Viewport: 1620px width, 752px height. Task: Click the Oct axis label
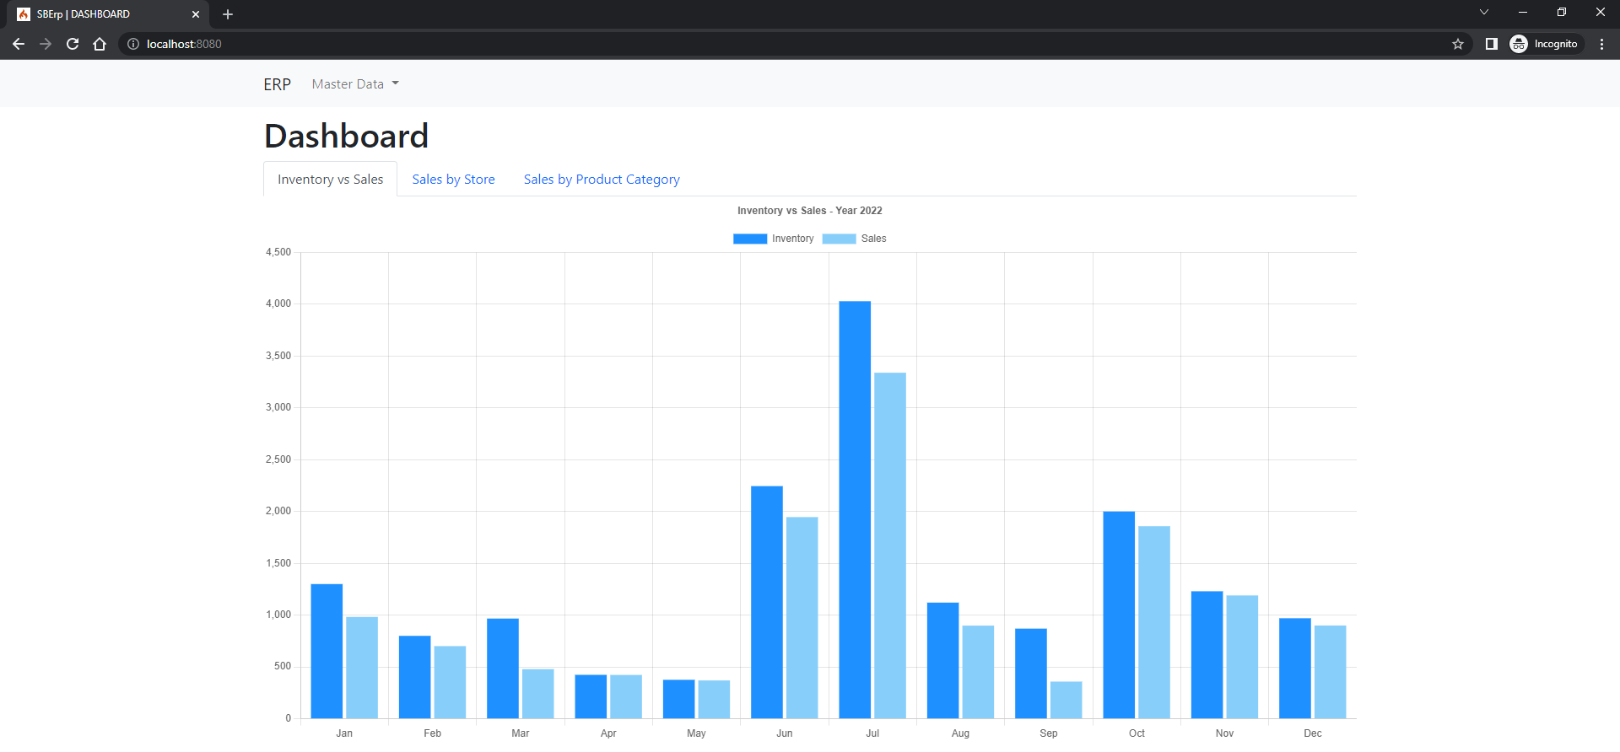[1137, 733]
